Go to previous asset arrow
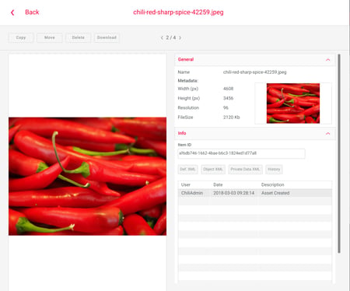This screenshot has height=291, width=350. (162, 38)
